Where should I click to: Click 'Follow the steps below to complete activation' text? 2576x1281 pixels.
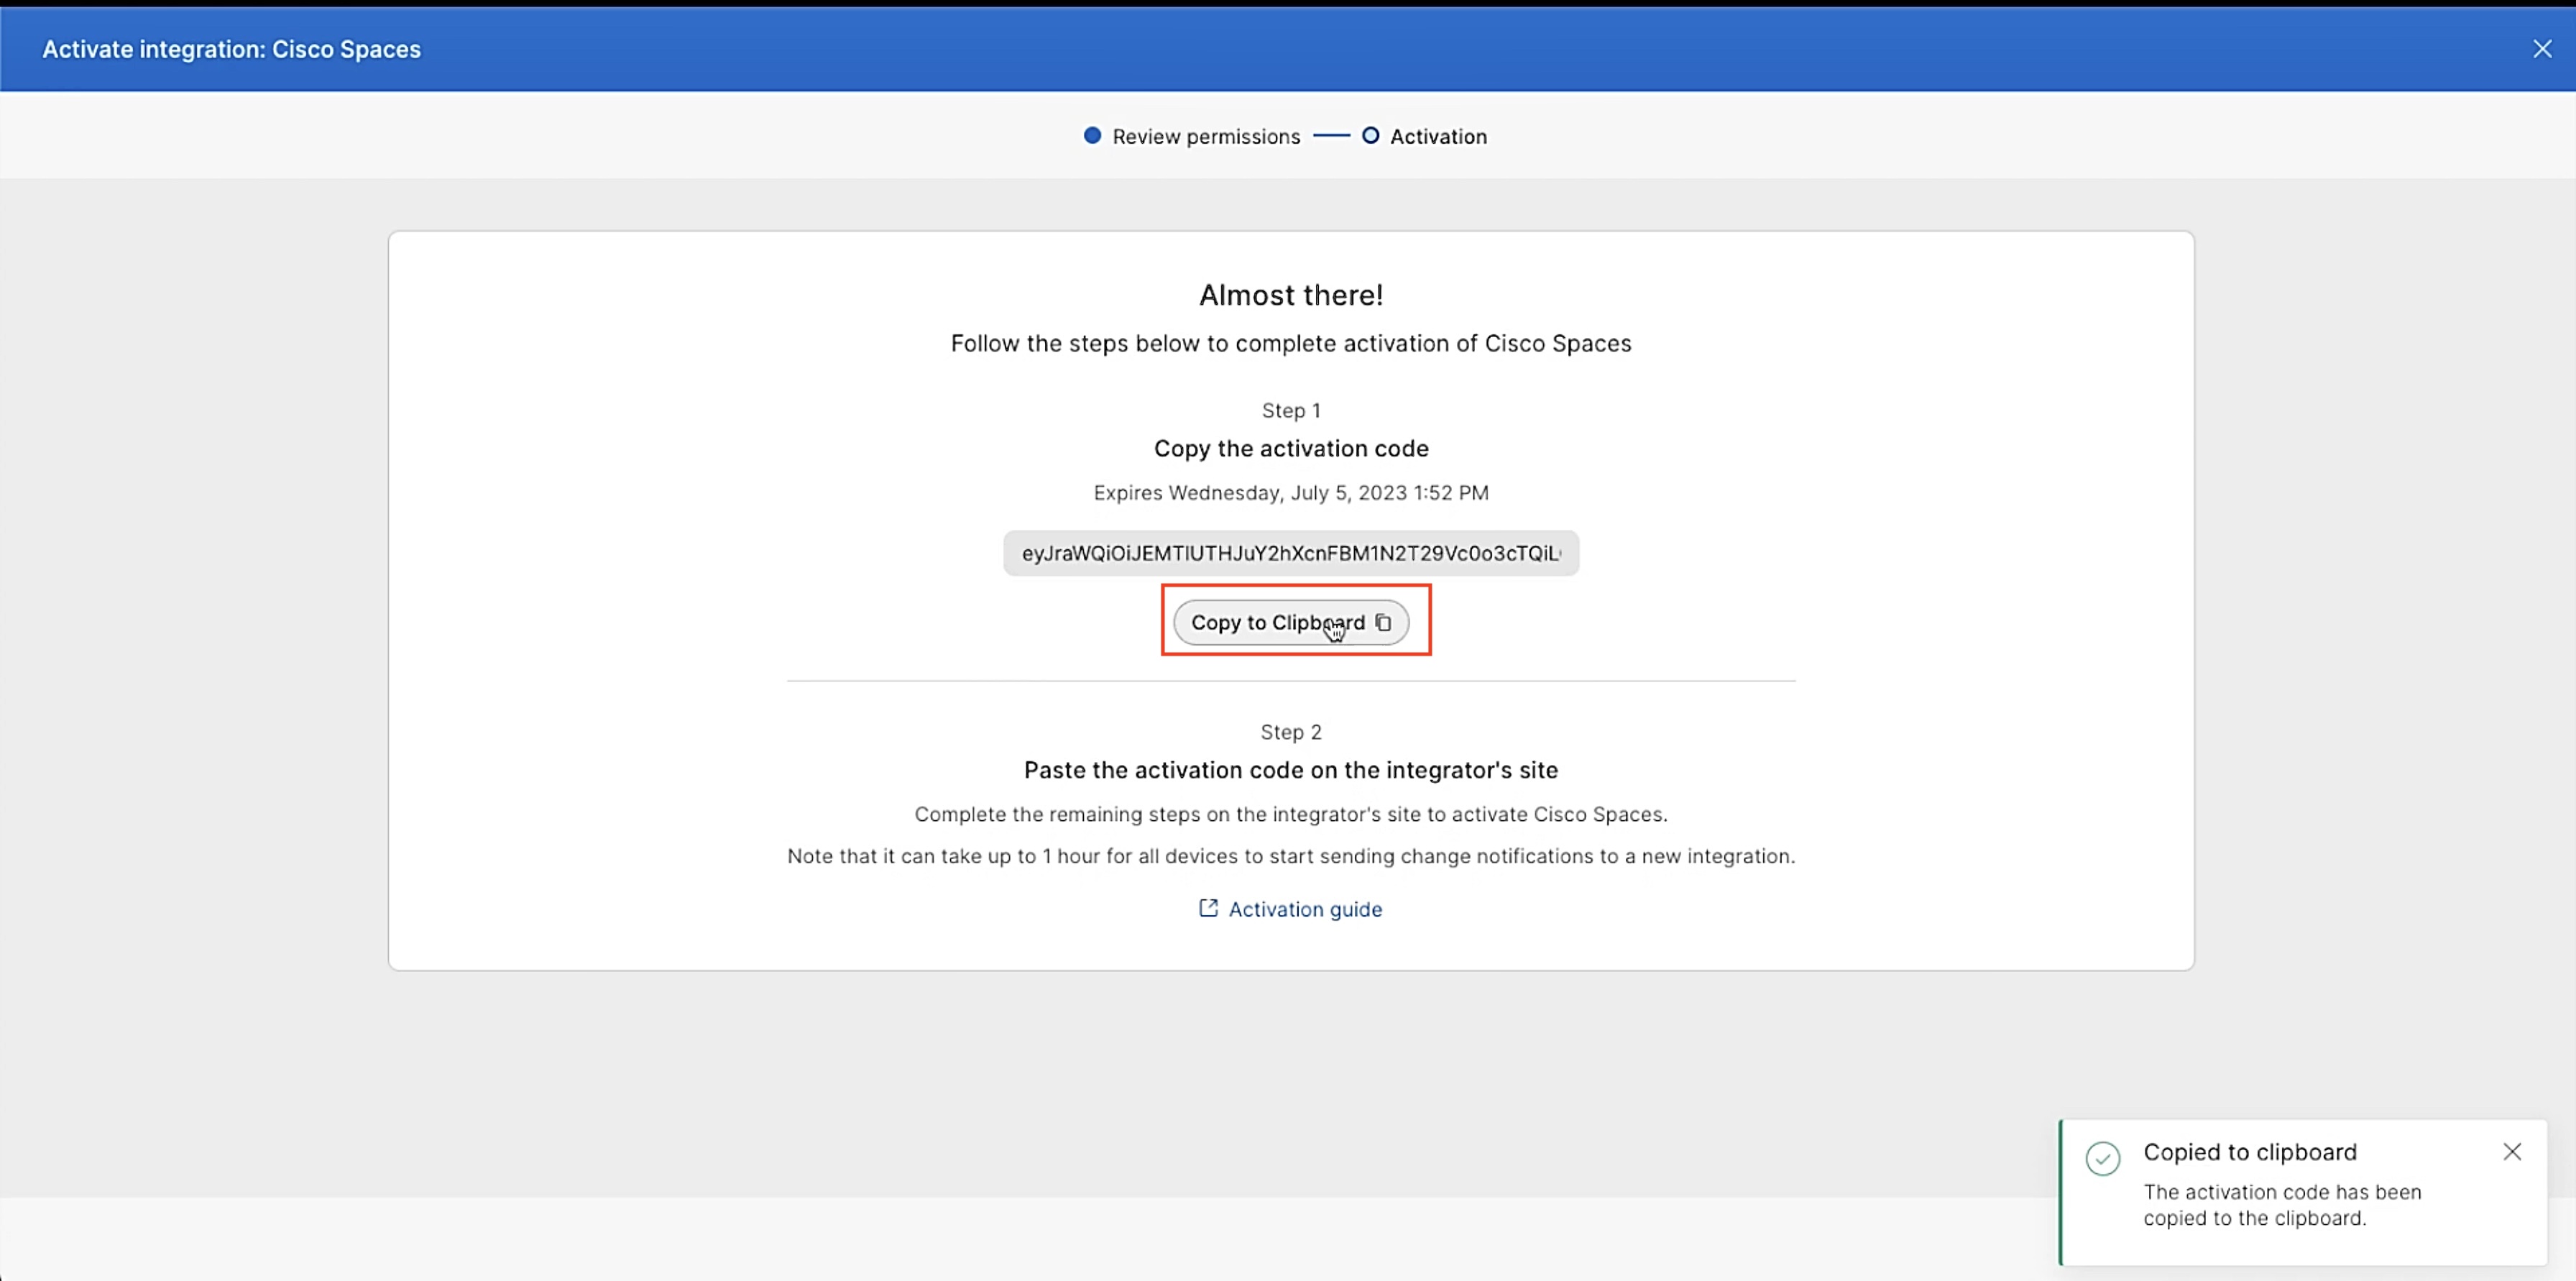click(1291, 343)
